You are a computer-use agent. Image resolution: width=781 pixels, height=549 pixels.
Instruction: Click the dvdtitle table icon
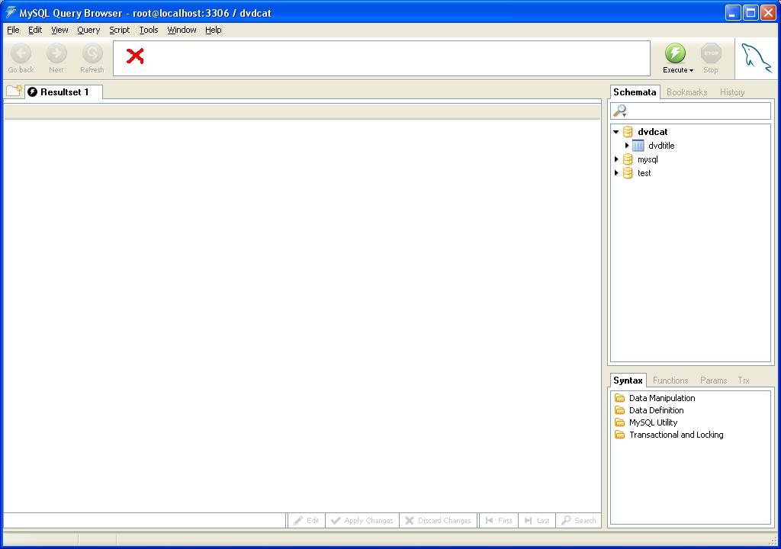[x=638, y=146]
